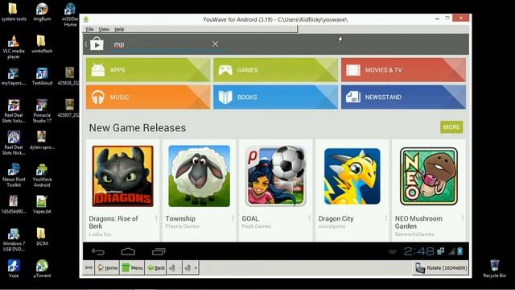
Task: Click the Playrix Games developer name
Action: click(183, 226)
